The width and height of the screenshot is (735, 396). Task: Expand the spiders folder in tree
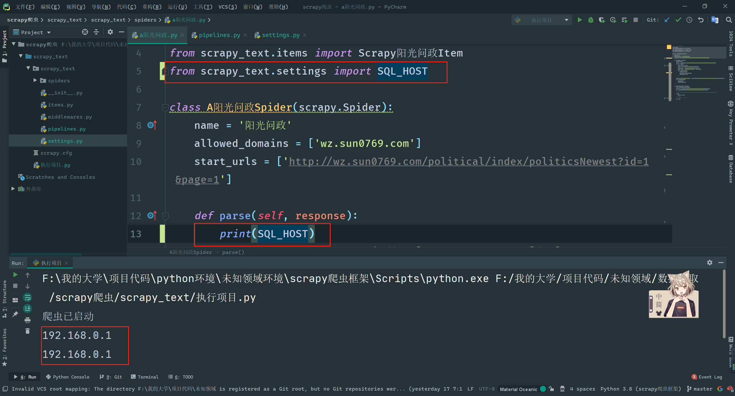pyautogui.click(x=35, y=80)
